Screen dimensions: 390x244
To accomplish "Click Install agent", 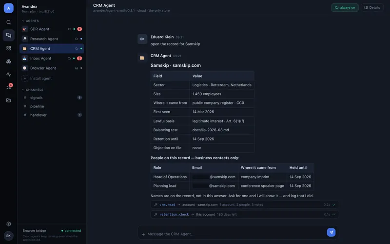I will click(x=41, y=79).
